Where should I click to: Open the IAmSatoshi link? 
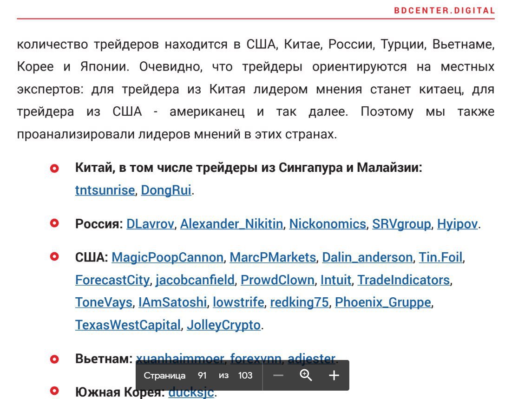(173, 302)
